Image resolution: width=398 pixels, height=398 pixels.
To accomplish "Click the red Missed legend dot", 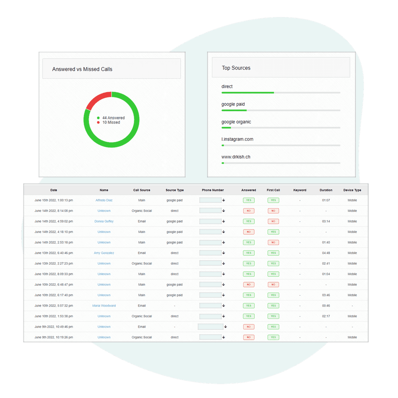I will (x=98, y=122).
